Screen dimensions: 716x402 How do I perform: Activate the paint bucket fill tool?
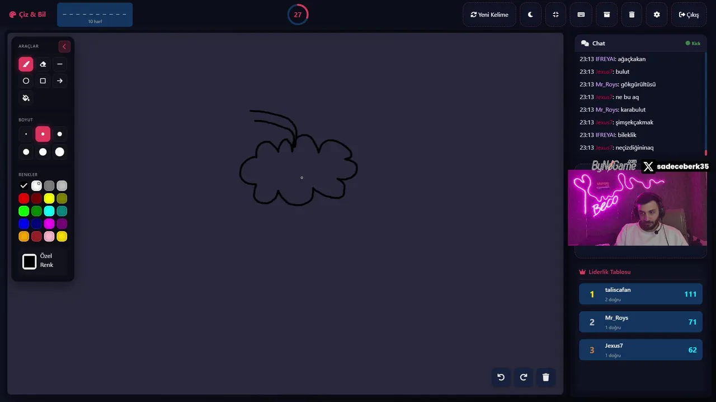point(26,98)
